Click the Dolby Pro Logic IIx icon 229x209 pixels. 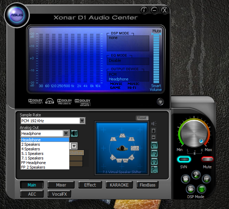pyautogui.click(x=64, y=102)
